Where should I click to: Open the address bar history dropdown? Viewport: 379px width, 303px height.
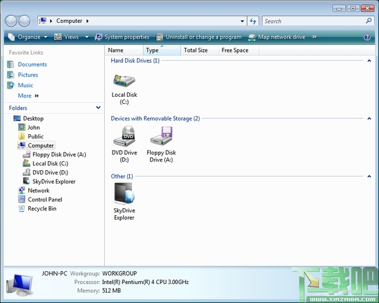tap(242, 21)
